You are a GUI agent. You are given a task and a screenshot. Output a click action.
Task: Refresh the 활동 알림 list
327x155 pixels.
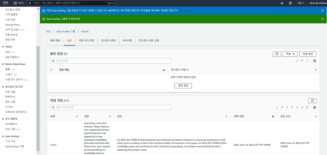pyautogui.click(x=277, y=54)
